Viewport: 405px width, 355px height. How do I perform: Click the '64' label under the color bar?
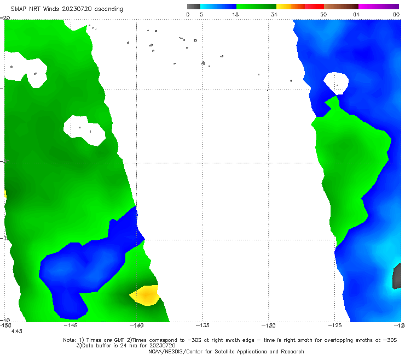(x=356, y=14)
